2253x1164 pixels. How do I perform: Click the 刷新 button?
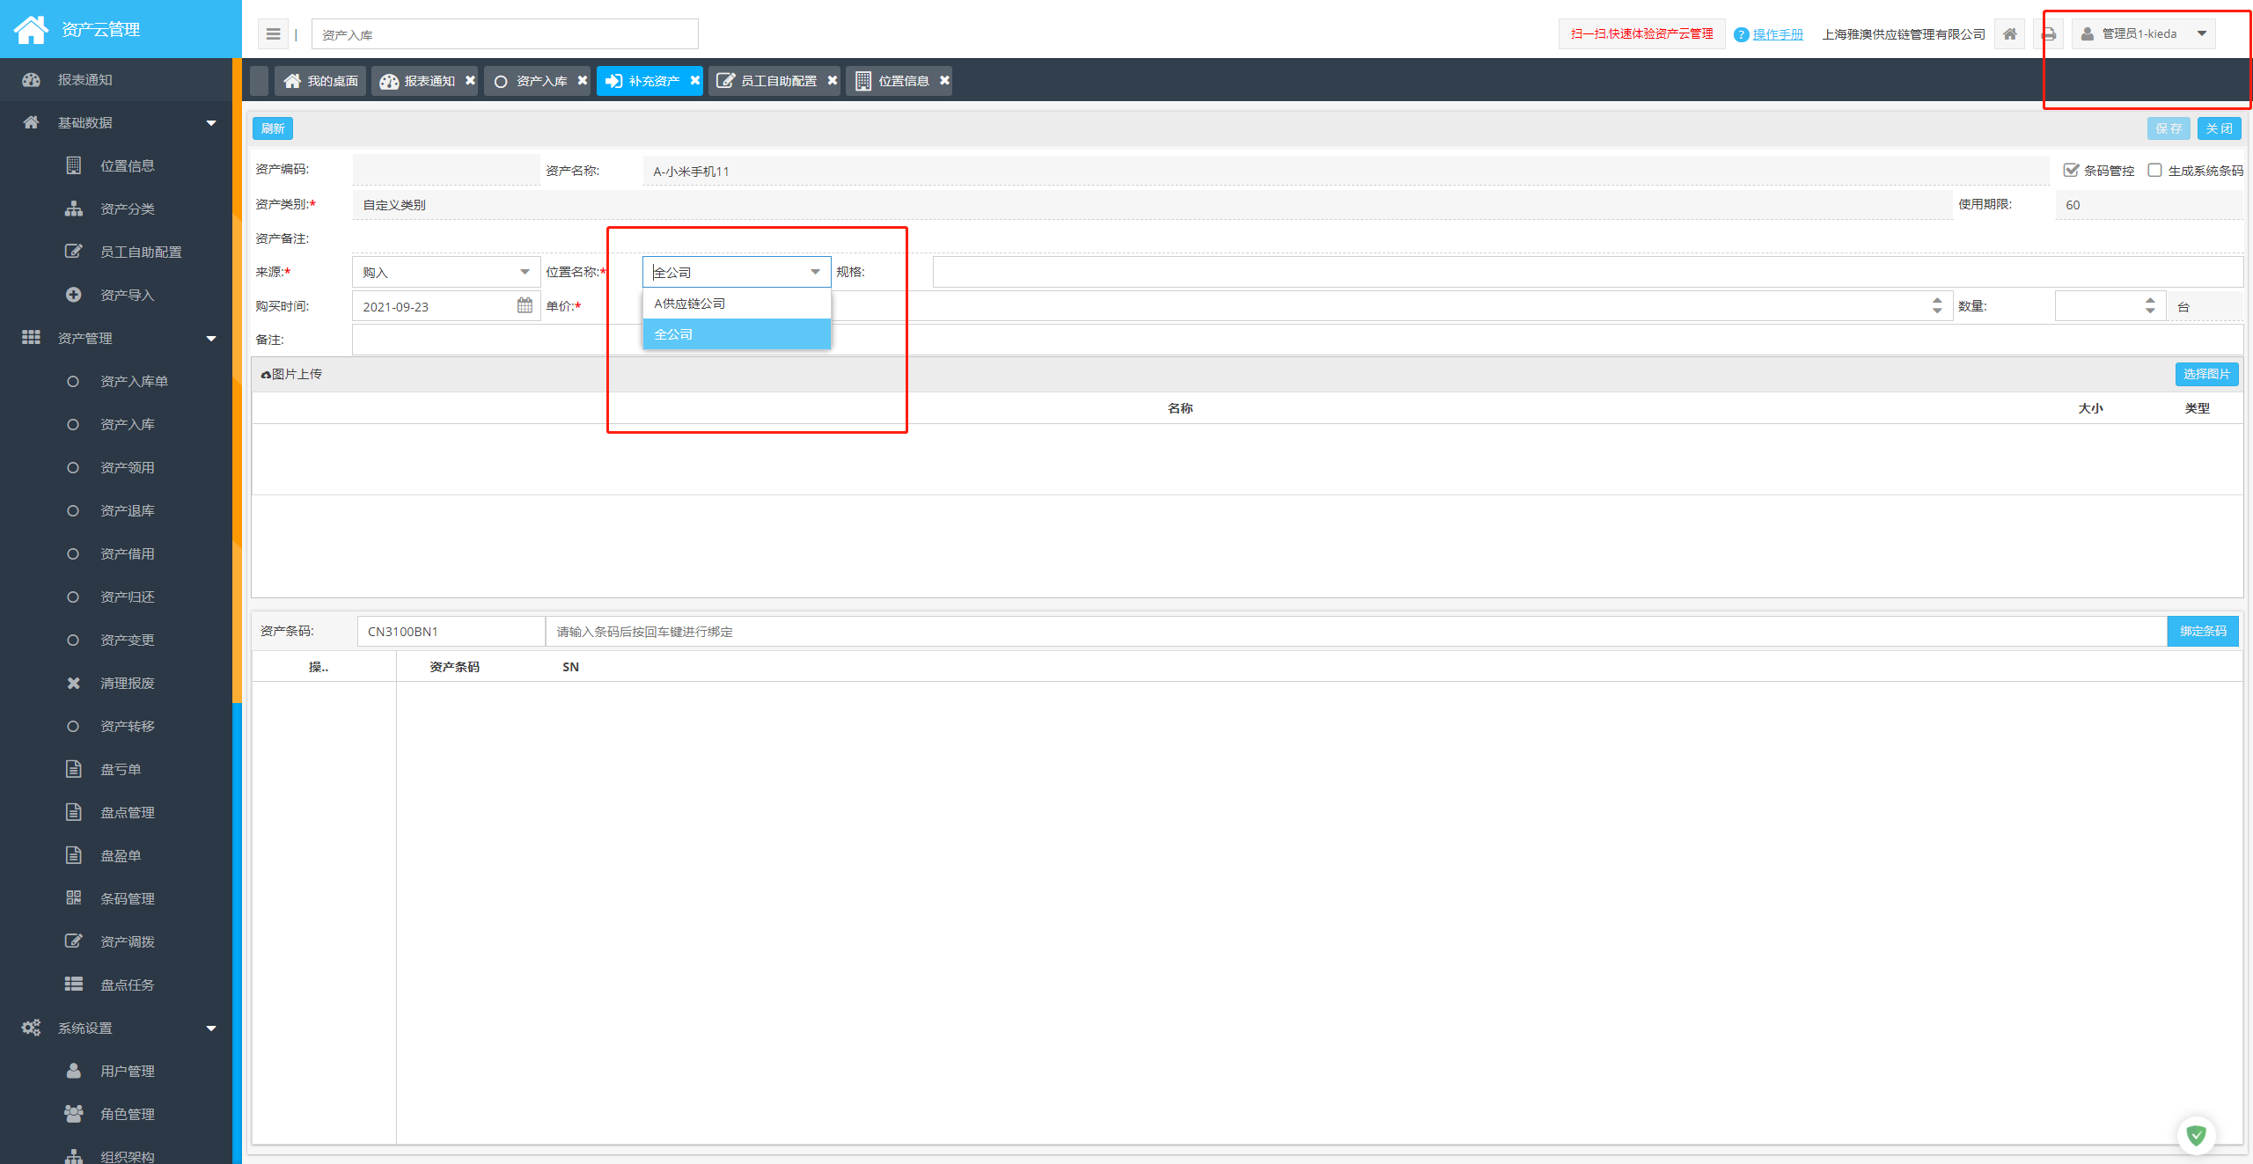273,128
